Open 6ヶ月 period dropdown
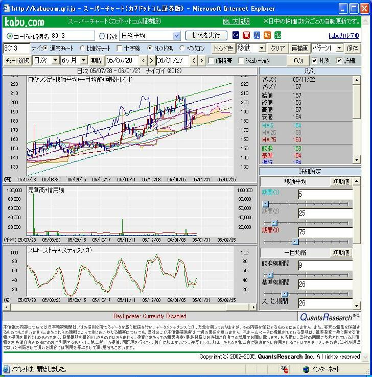This screenshot has height=377, width=372. coord(83,60)
